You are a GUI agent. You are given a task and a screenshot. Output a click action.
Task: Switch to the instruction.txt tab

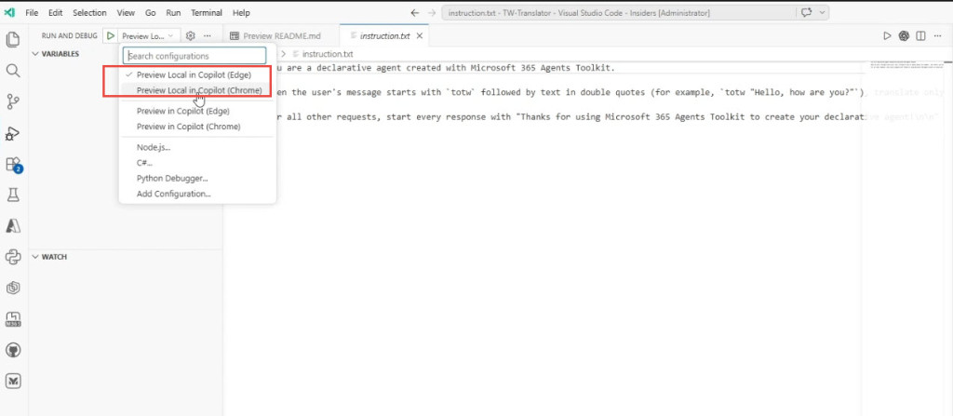point(384,36)
